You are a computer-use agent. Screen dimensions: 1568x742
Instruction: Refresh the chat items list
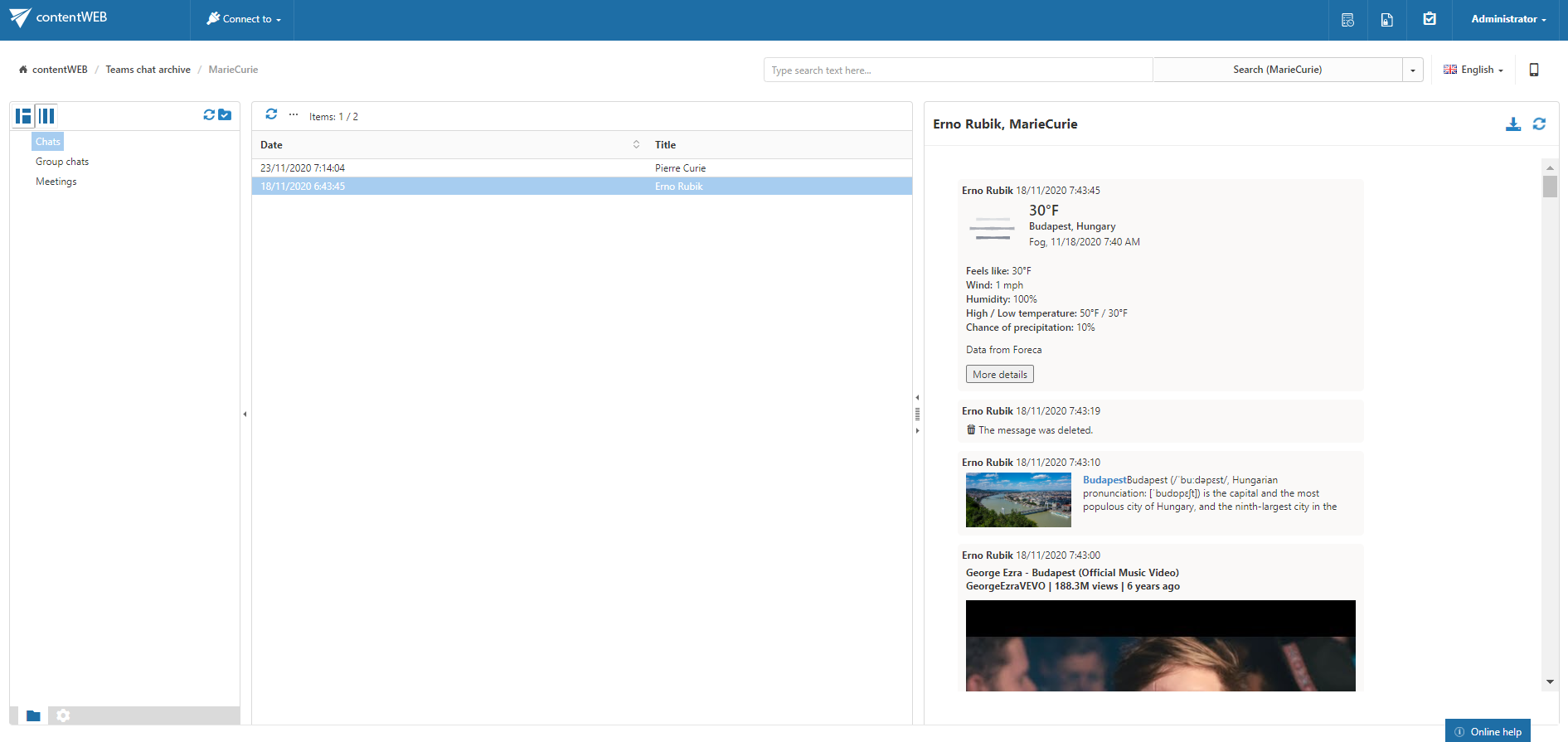tap(271, 114)
